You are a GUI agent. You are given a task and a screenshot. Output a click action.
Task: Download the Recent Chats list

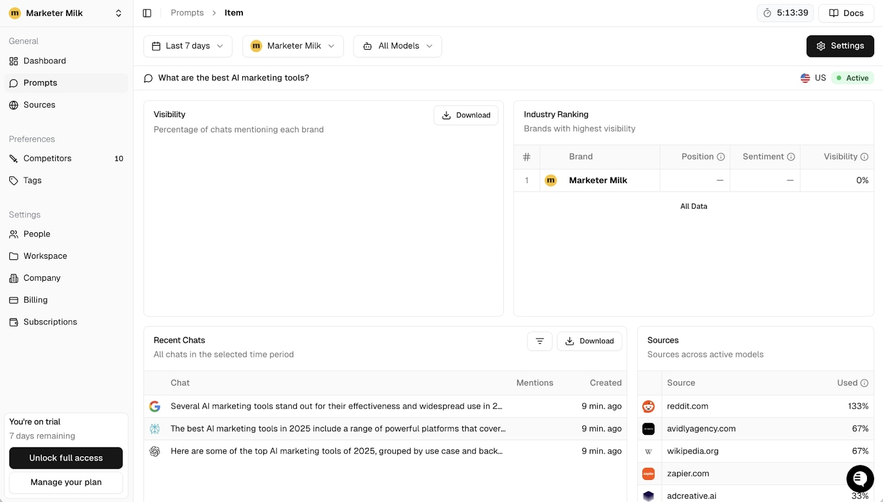(589, 341)
